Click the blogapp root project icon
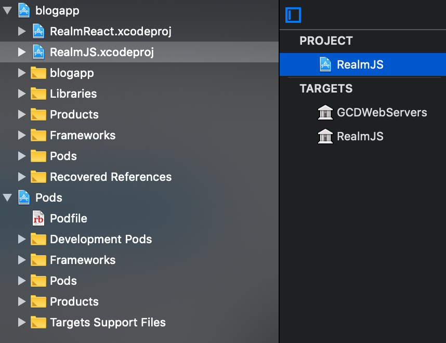Viewport: 446px width, 343px height. pyautogui.click(x=24, y=10)
